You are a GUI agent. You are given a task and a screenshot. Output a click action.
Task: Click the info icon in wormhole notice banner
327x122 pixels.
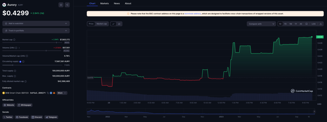click(x=128, y=14)
